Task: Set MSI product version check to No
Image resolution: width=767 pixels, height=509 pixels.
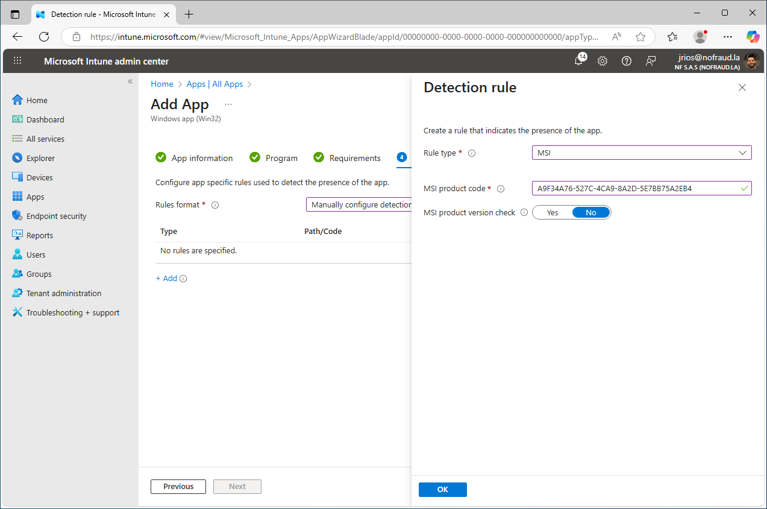Action: [591, 212]
